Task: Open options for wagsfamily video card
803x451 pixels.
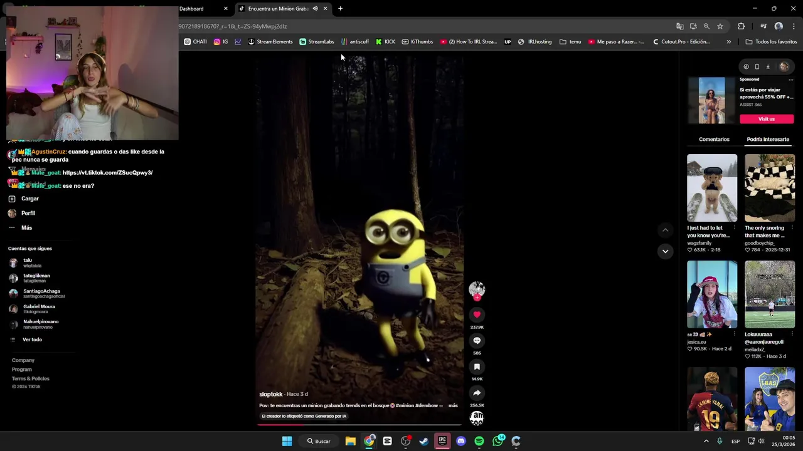Action: [735, 227]
